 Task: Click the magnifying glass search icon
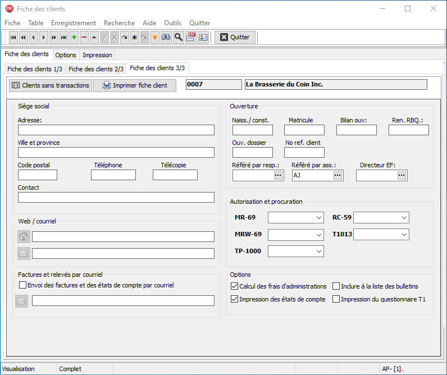coord(179,37)
